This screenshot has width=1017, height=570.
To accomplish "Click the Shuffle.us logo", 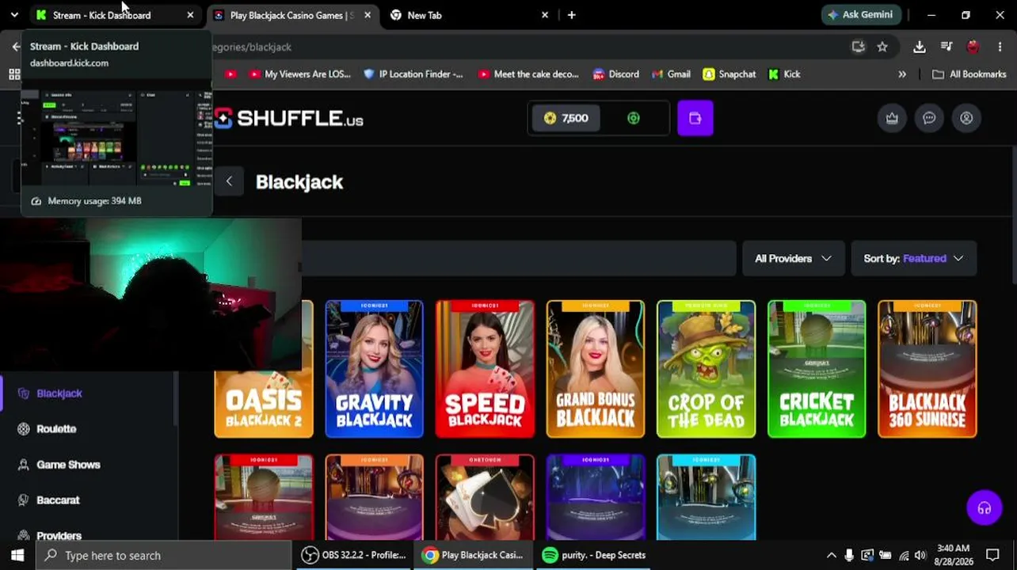I will 288,119.
